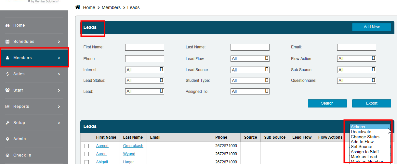This screenshot has height=164, width=397.
Task: Check the box for Aamod Omprakash
Action: (86, 146)
